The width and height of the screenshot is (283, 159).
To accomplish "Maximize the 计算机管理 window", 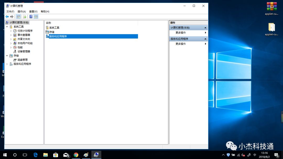I will (194, 6).
